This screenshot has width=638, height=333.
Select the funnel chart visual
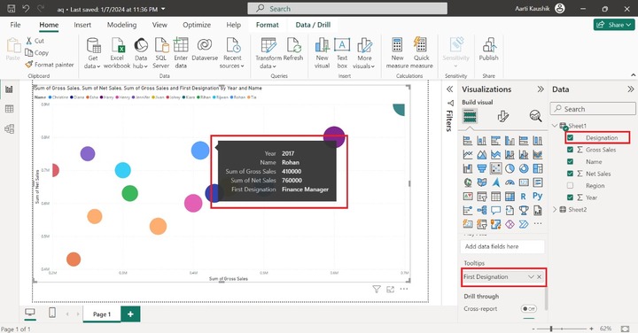[482, 168]
